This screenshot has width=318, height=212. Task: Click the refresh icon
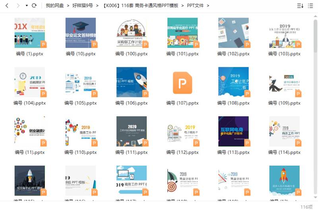coord(34,6)
